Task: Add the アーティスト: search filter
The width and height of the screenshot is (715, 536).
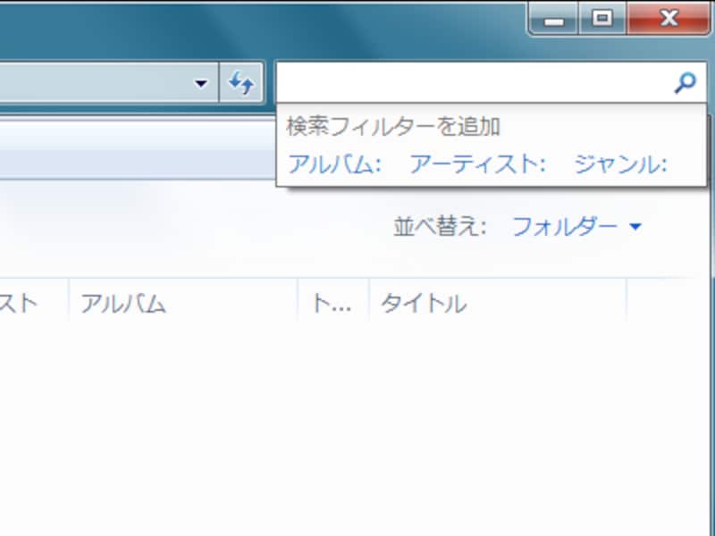Action: tap(477, 164)
